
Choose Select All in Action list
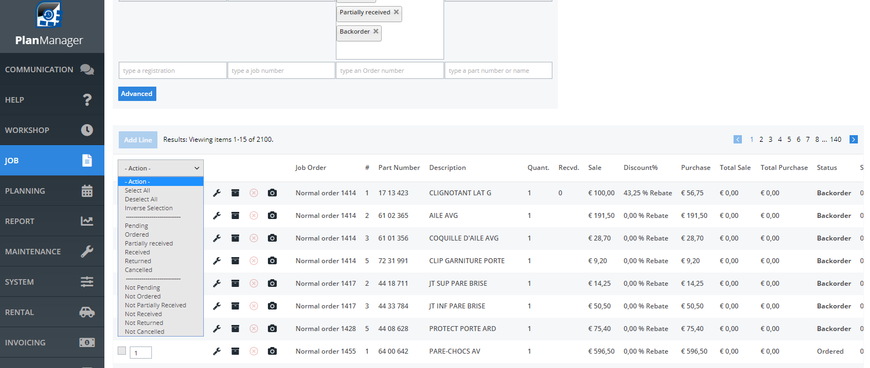click(x=138, y=190)
